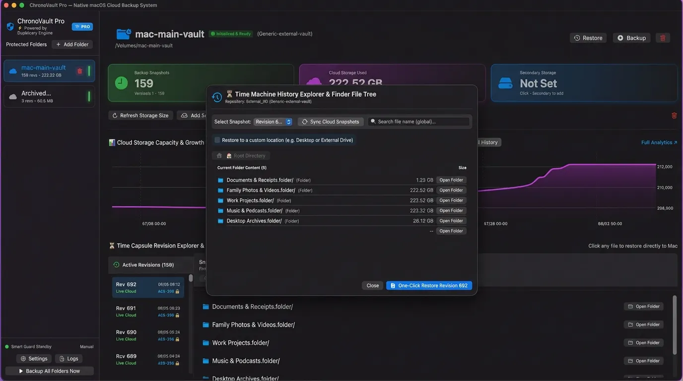The height and width of the screenshot is (381, 683).
Task: Open Folder for Documents & Receipts in dialog
Action: point(451,180)
